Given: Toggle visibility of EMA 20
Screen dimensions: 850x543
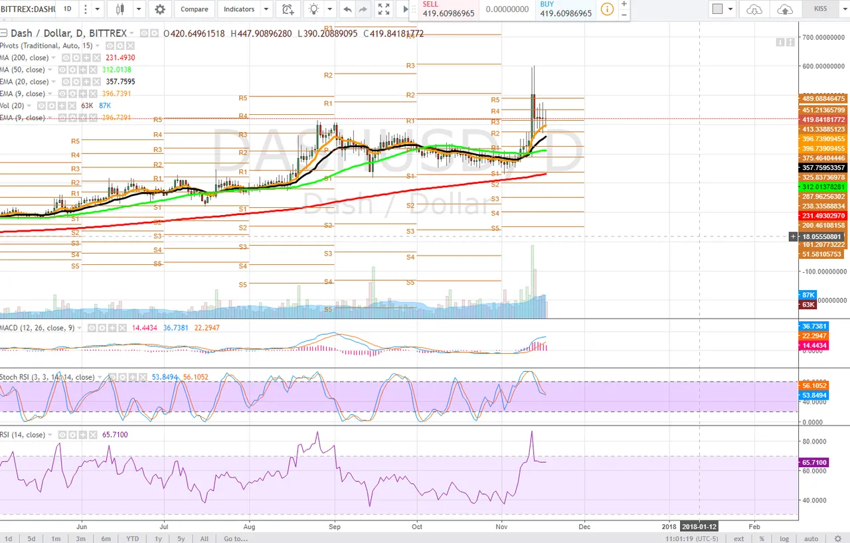Looking at the screenshot, I should [x=66, y=82].
